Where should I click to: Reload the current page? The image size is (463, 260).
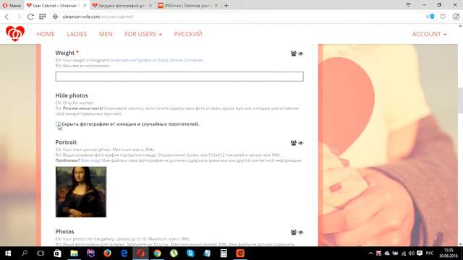pos(30,17)
